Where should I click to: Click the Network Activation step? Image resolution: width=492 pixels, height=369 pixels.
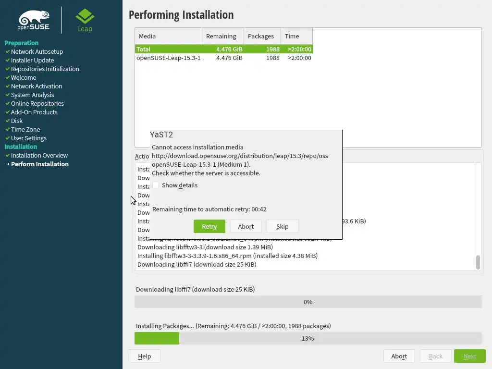(x=37, y=86)
